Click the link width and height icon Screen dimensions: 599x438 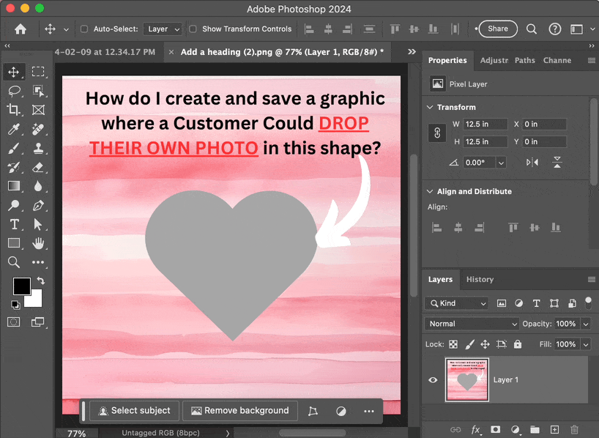point(436,133)
